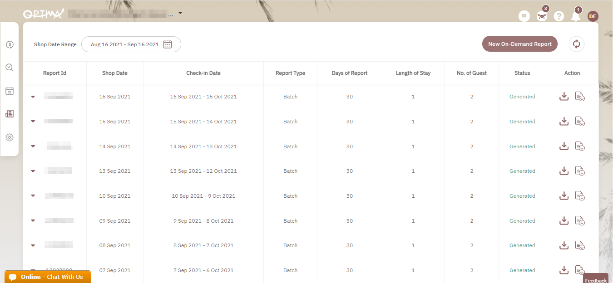Click check-in range 10 Sep 2021 - 9 Oct 2021

[x=203, y=196]
